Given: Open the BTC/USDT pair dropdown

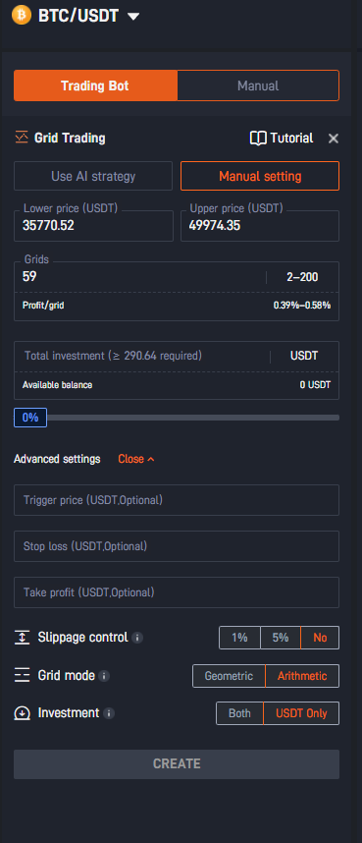Looking at the screenshot, I should (x=133, y=17).
